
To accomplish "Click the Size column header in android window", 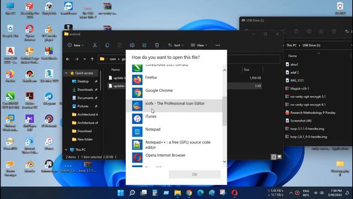I will tap(247, 70).
